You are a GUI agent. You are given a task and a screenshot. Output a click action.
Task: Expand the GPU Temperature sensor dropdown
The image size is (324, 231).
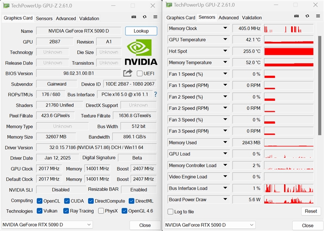tap(225, 40)
